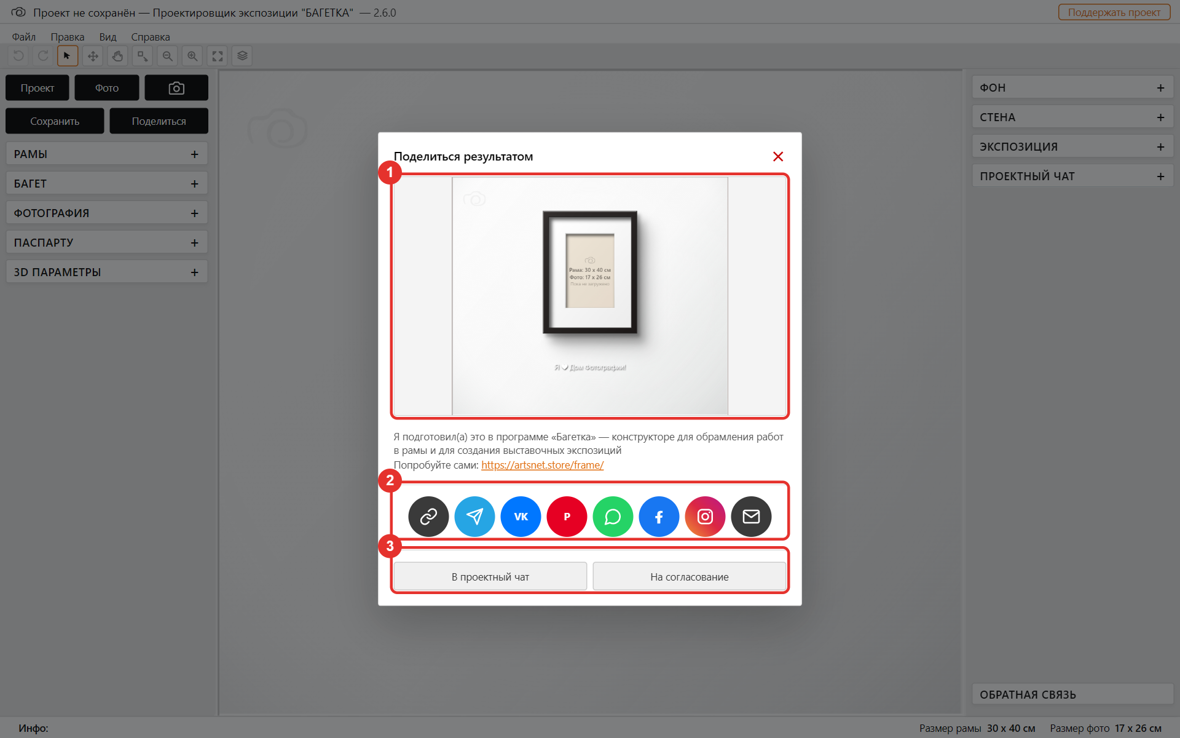Image resolution: width=1180 pixels, height=738 pixels.
Task: Expand the ФОН panel
Action: pos(1072,87)
